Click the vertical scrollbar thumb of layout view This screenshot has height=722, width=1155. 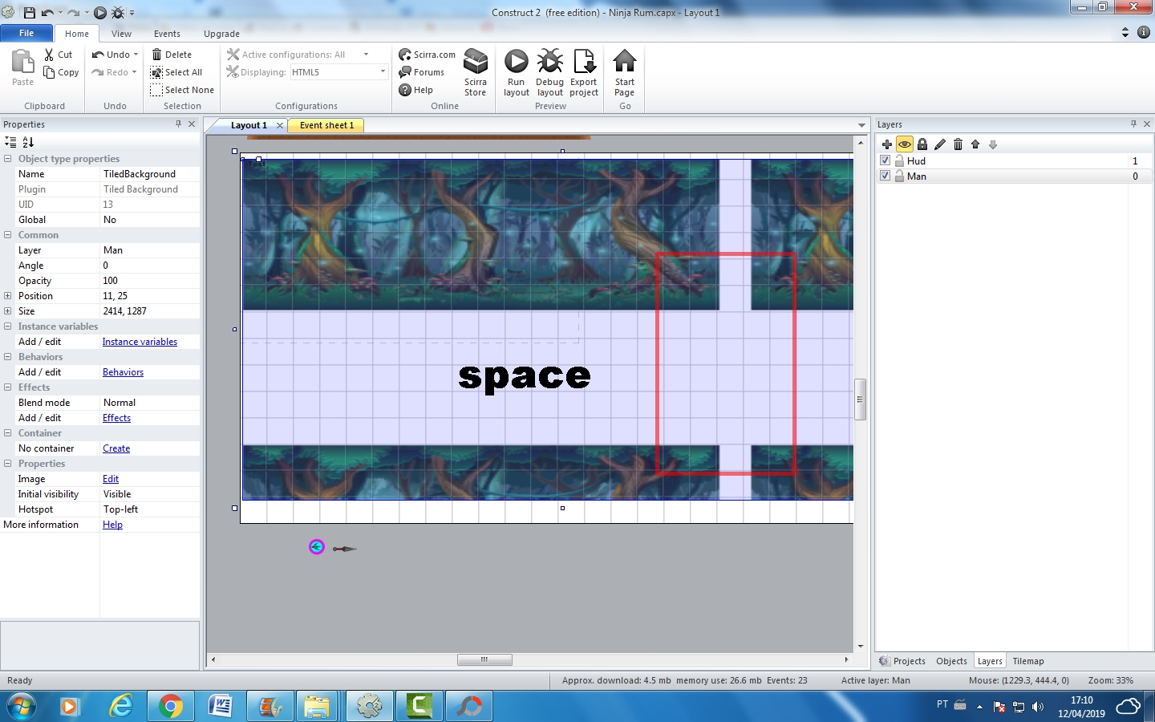click(x=861, y=399)
